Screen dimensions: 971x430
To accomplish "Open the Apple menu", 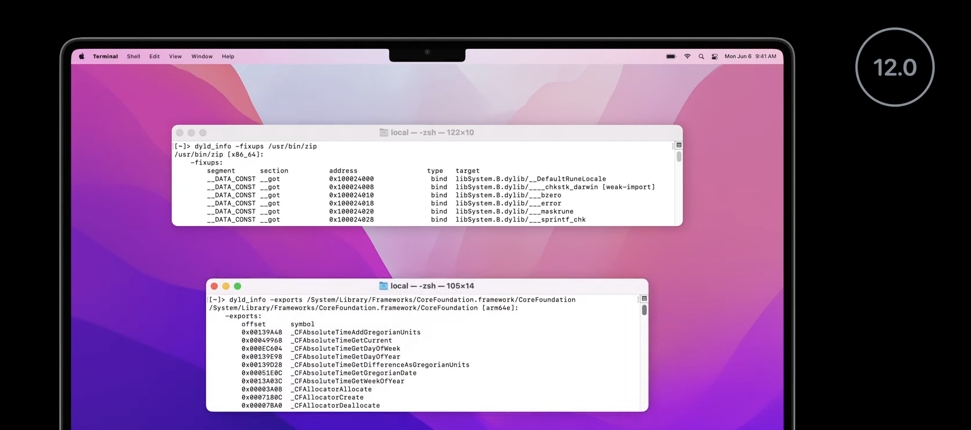I will click(x=81, y=56).
